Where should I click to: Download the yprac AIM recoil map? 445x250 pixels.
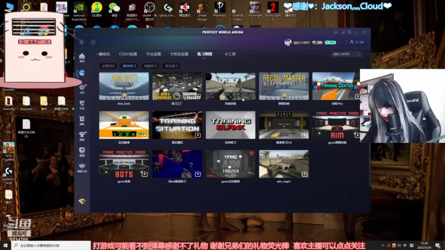[x=357, y=135]
